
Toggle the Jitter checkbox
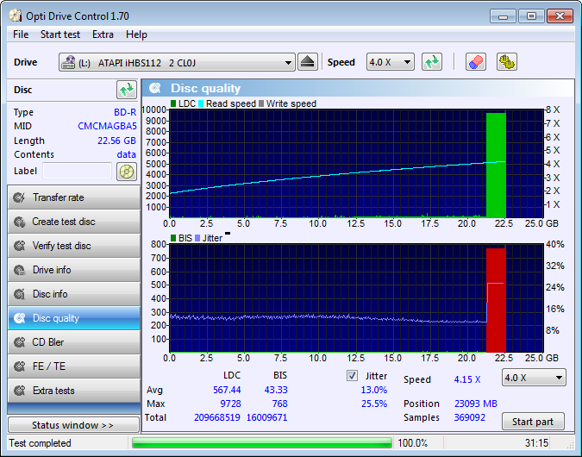click(352, 376)
